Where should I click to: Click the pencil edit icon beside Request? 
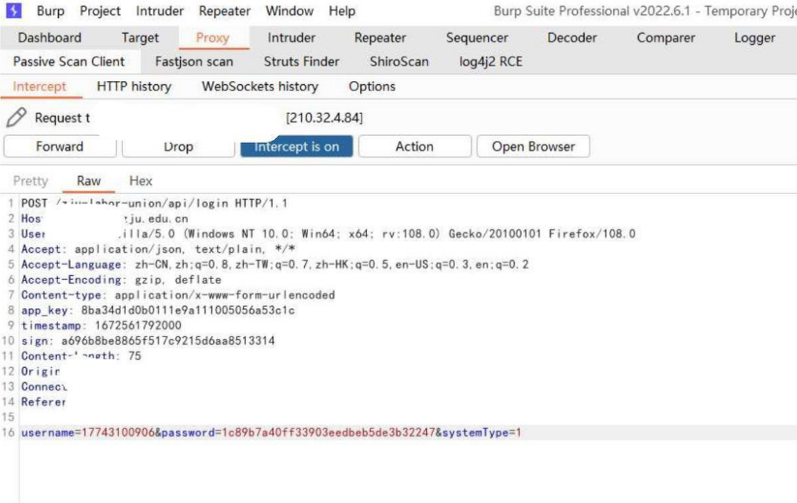(x=16, y=118)
